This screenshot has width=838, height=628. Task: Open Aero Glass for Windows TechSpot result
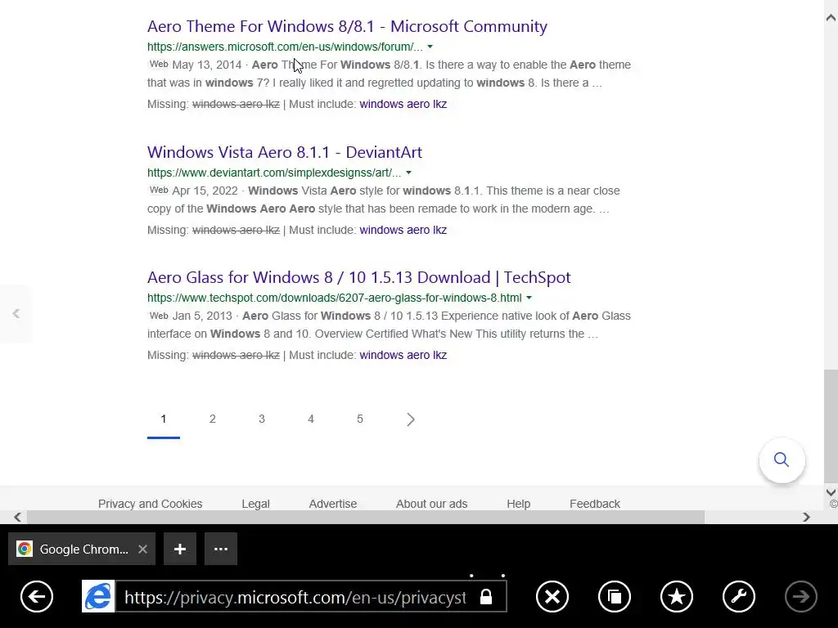[x=359, y=278]
